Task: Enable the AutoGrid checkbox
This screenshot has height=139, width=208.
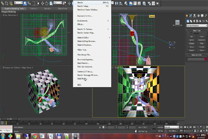Action: [x=191, y=33]
